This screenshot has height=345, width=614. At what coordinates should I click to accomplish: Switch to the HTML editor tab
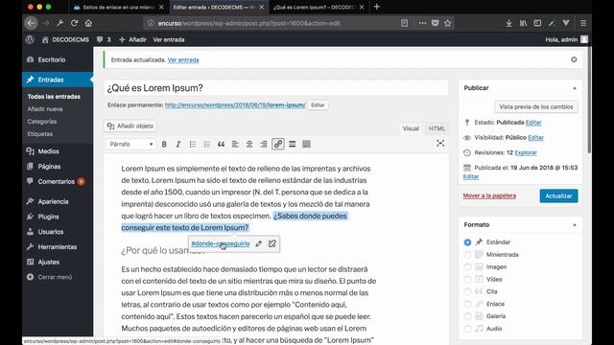pyautogui.click(x=437, y=128)
